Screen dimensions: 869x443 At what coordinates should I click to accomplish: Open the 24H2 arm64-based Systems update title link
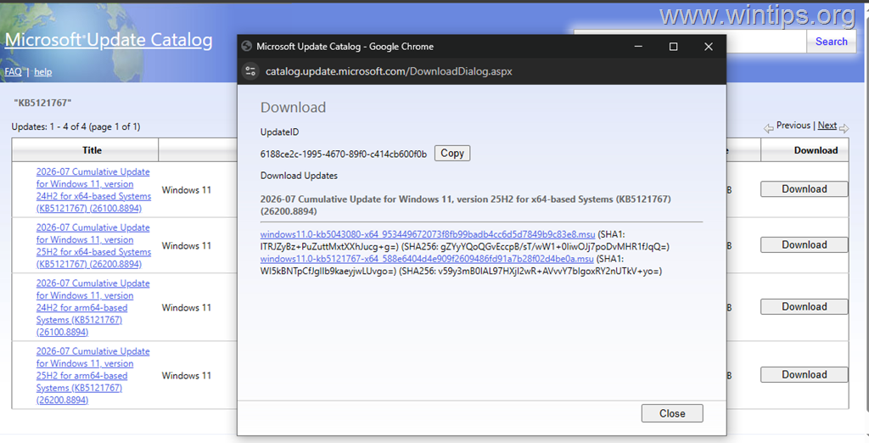pos(93,308)
